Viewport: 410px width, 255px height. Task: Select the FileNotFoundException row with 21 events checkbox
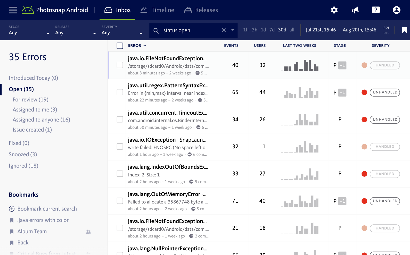[x=120, y=228]
